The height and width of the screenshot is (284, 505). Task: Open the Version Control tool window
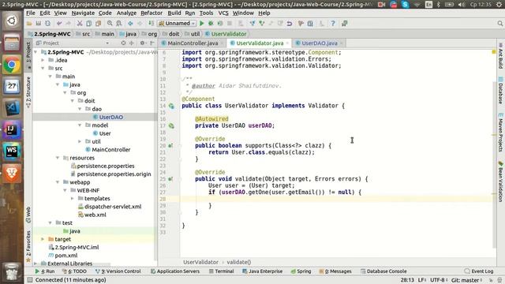118,271
